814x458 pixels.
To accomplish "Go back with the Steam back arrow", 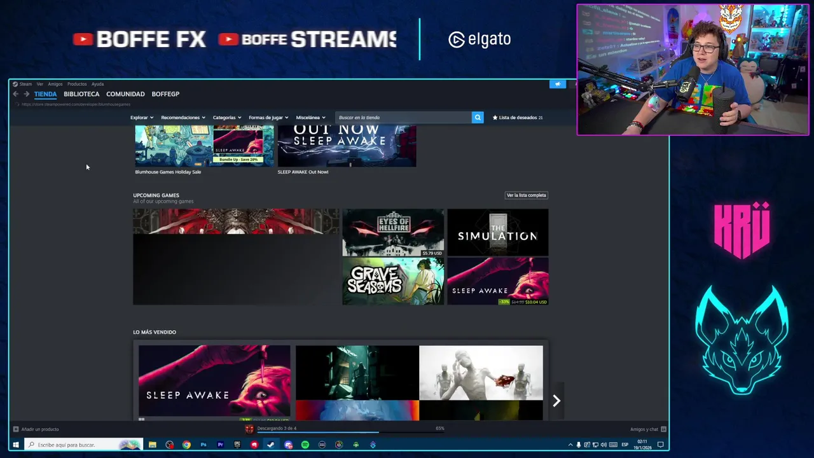I will pyautogui.click(x=16, y=94).
